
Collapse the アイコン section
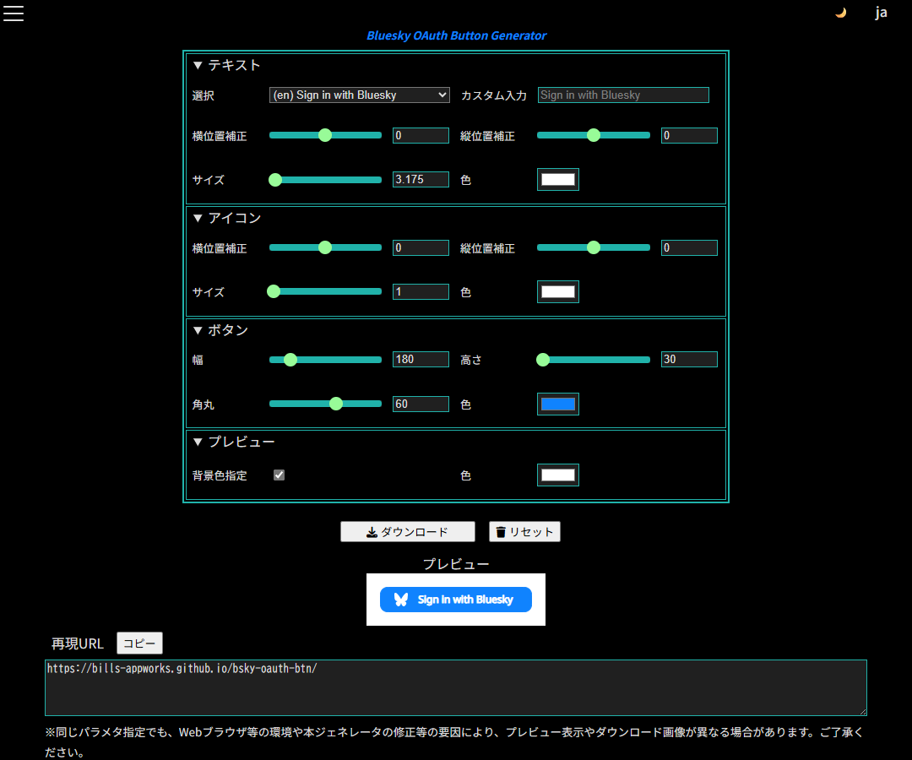[x=226, y=218]
